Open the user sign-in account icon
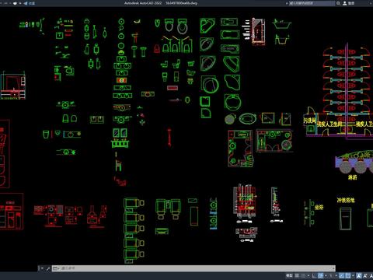Image resolution: width=373 pixels, height=280 pixels. click(345, 3)
